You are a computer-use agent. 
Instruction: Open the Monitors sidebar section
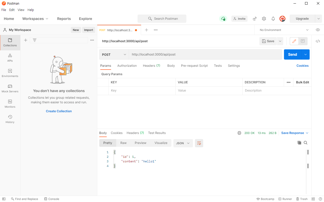10,104
